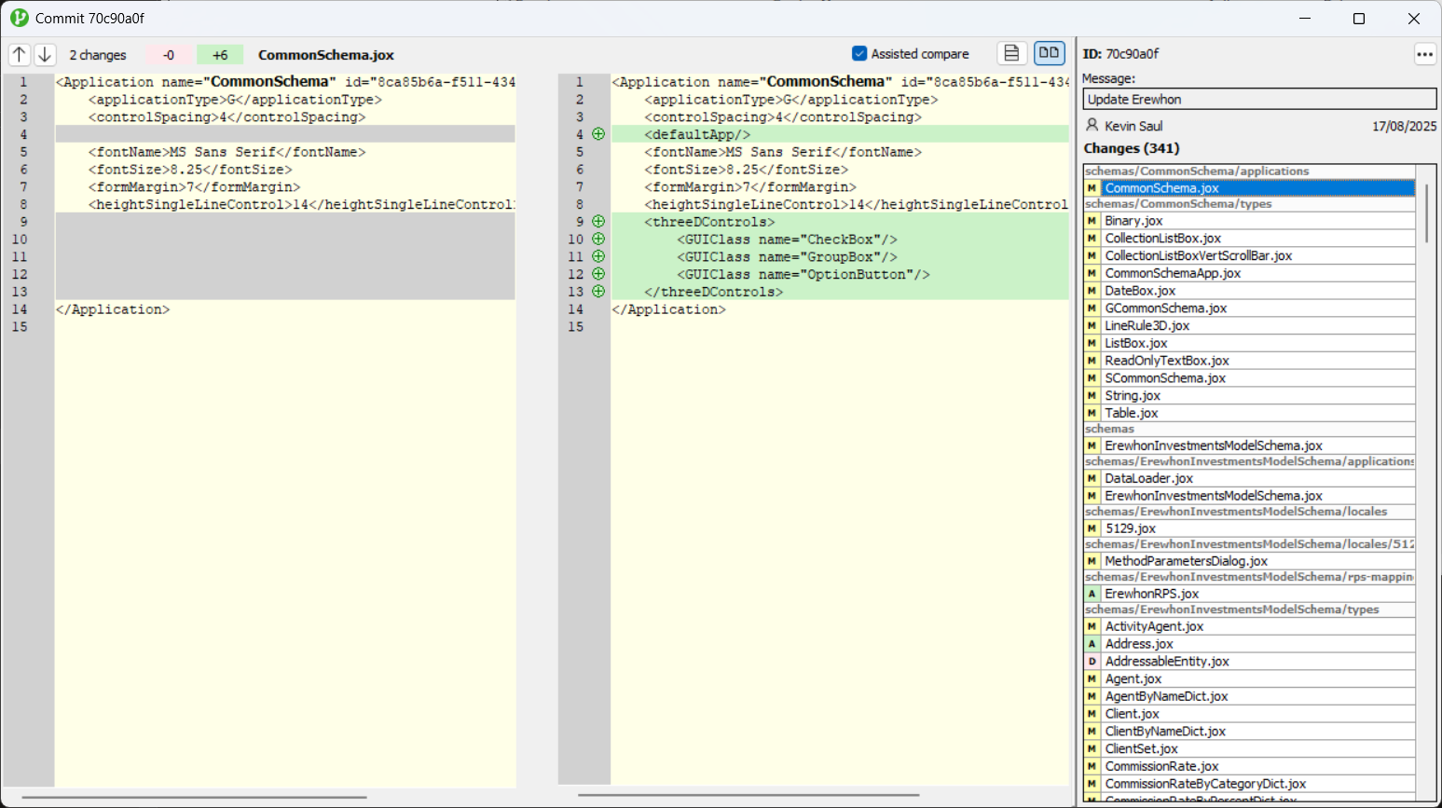Image resolution: width=1442 pixels, height=808 pixels.
Task: Switch to unified single-pane diff view
Action: click(x=1011, y=54)
